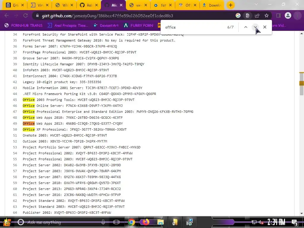Click the 'Groove Server 2007' line

coord(71,58)
